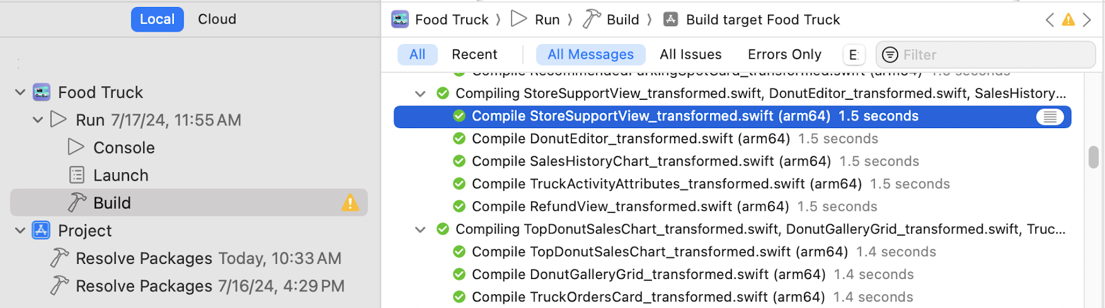
Task: Open Resolve Packages Today 10:33 AM entry
Action: tap(195, 258)
